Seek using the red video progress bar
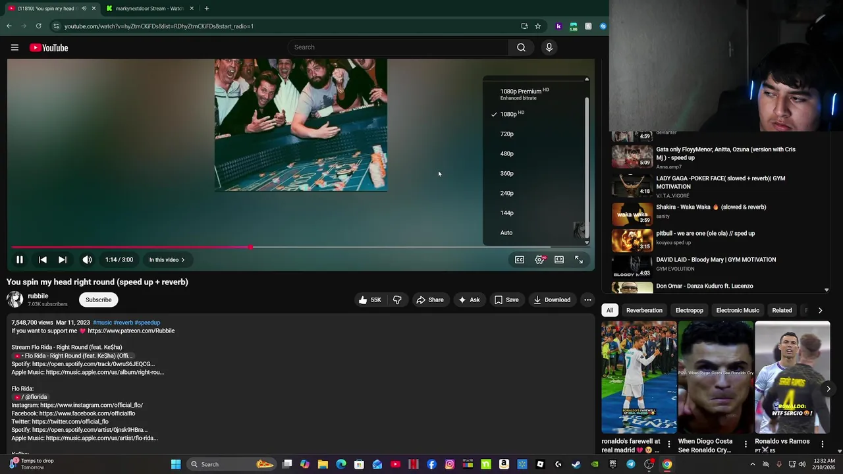 [x=301, y=248]
